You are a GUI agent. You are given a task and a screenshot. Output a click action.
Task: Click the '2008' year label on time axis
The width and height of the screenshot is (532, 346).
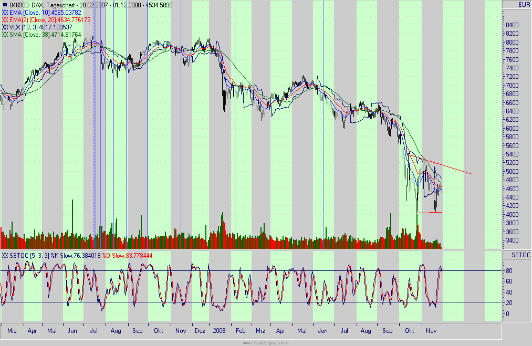pyautogui.click(x=219, y=331)
